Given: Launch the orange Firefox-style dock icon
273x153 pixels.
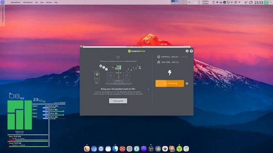Looking at the screenshot, I should [x=87, y=149].
